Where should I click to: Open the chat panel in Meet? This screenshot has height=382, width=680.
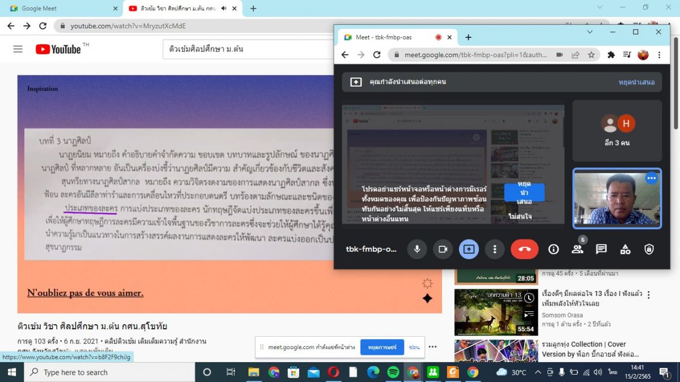(x=601, y=249)
